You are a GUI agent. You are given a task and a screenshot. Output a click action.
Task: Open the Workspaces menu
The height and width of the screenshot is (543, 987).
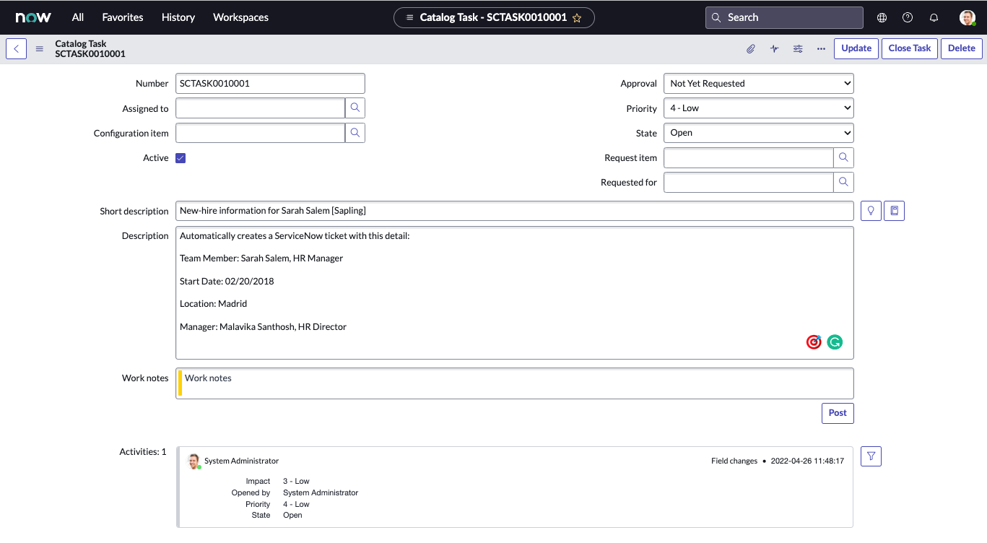[x=240, y=17]
